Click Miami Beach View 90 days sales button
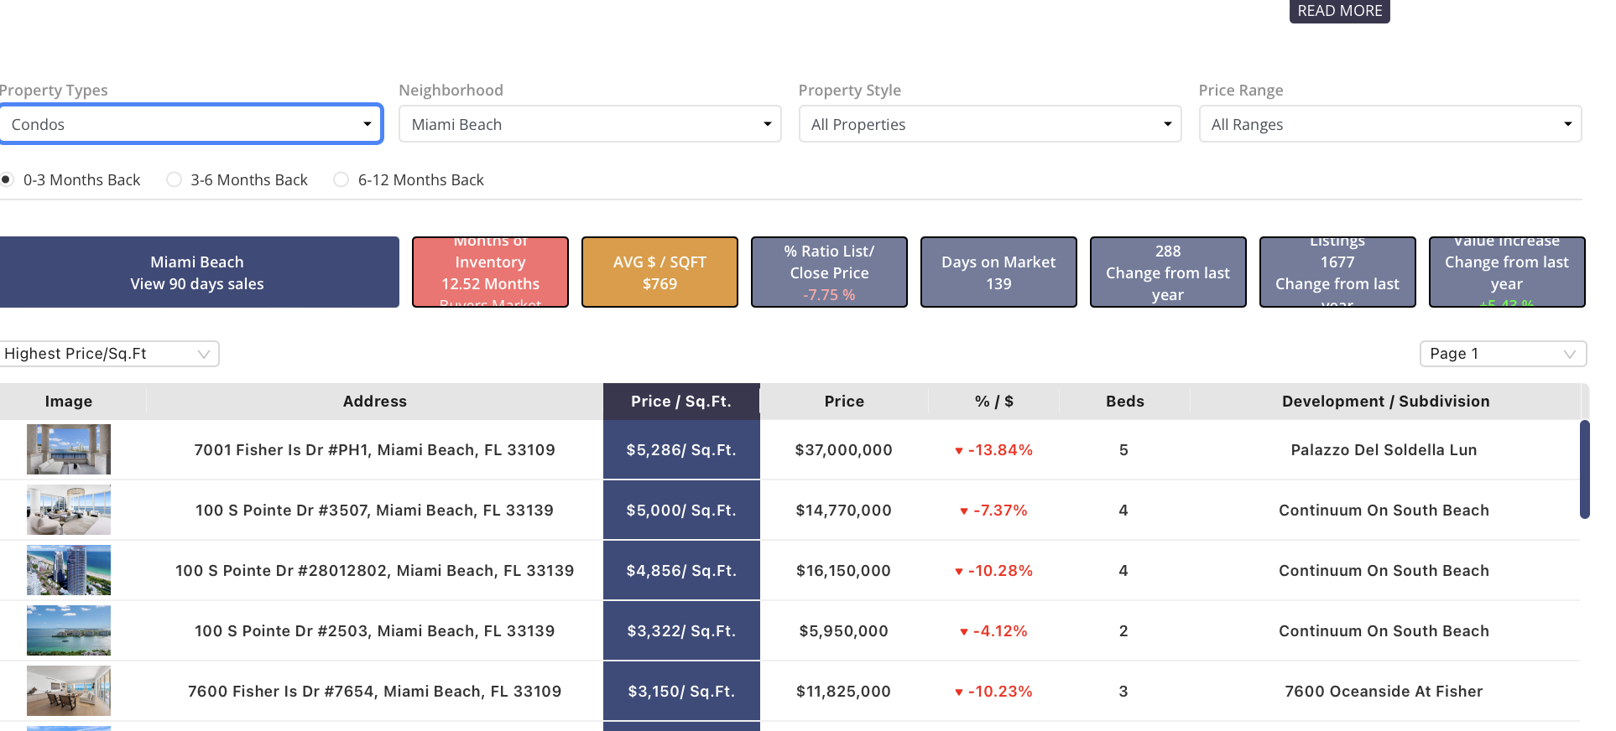This screenshot has width=1616, height=731. 199,272
